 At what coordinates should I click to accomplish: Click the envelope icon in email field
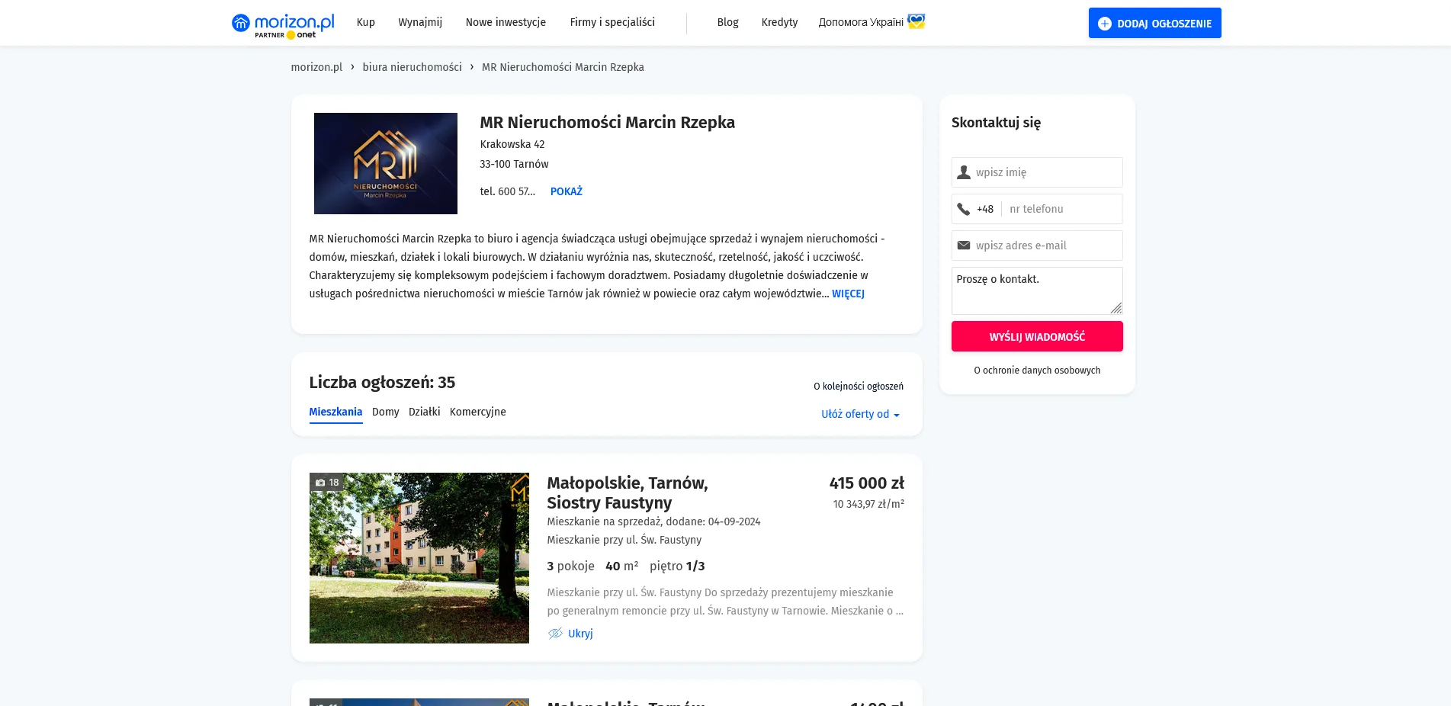[964, 245]
